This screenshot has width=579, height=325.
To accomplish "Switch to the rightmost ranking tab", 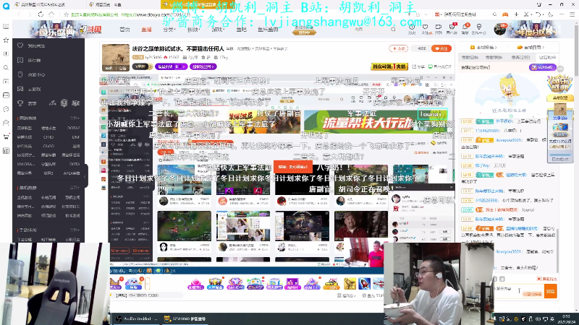I will point(547,58).
